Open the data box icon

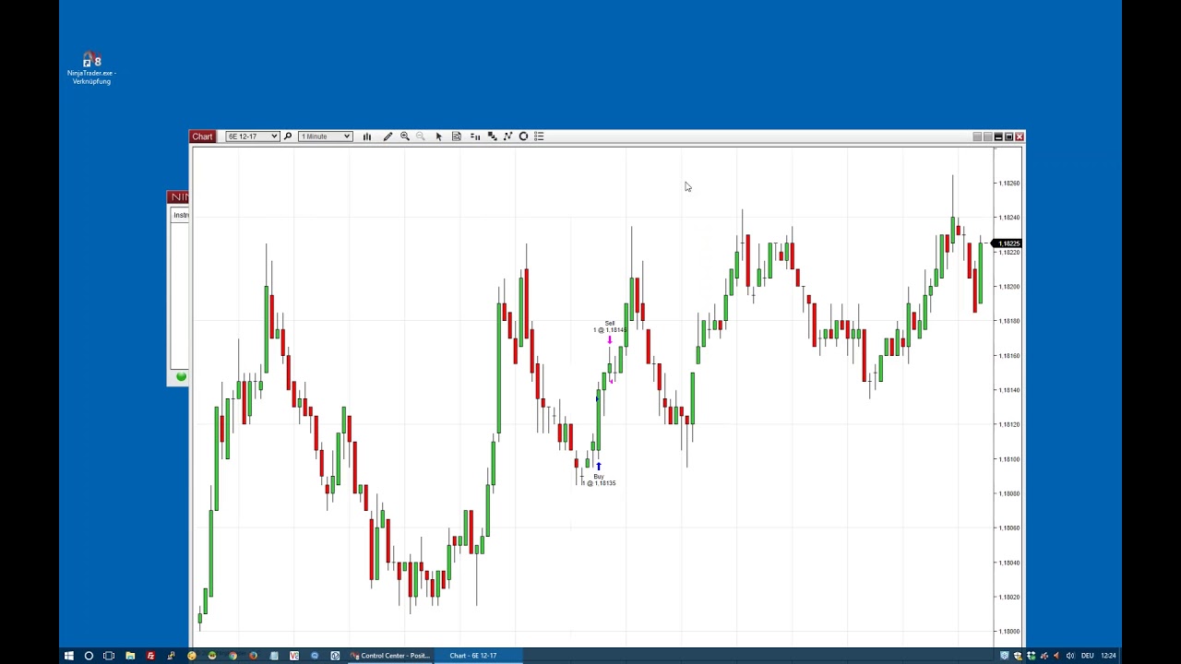(456, 136)
